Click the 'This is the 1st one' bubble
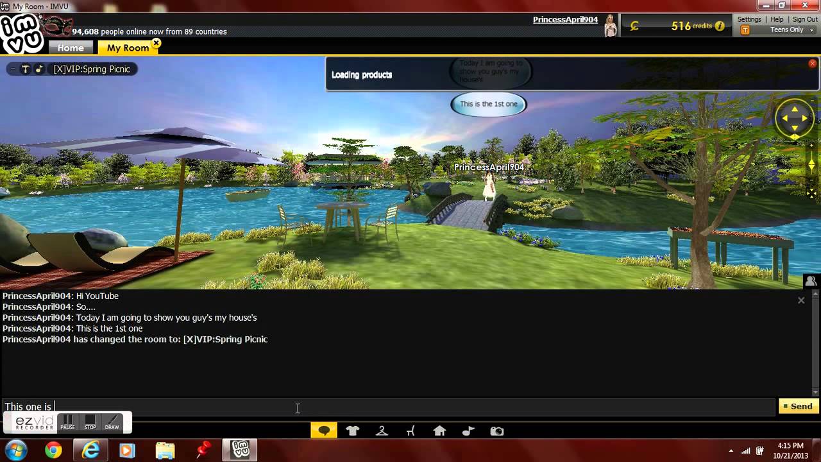This screenshot has height=462, width=821. [x=488, y=104]
